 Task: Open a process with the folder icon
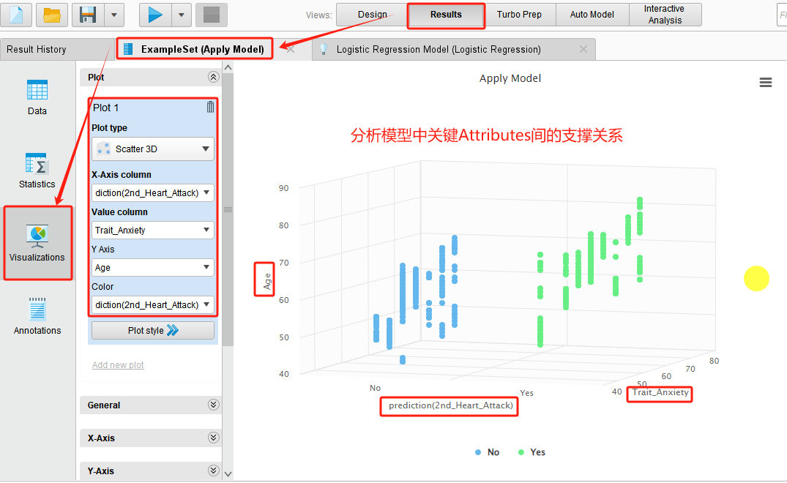(52, 15)
